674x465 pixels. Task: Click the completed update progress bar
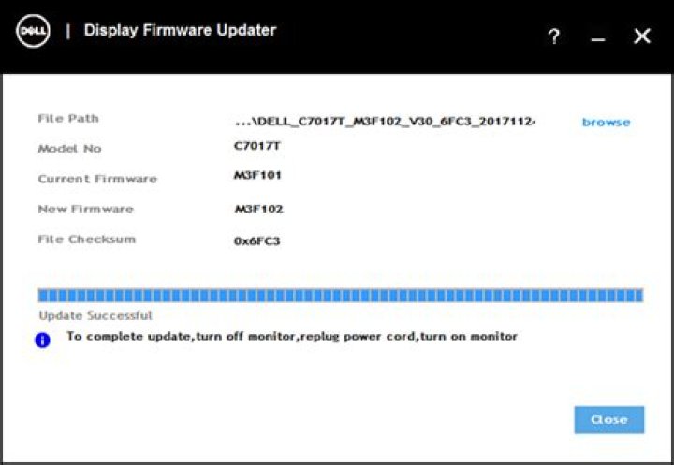pyautogui.click(x=340, y=296)
